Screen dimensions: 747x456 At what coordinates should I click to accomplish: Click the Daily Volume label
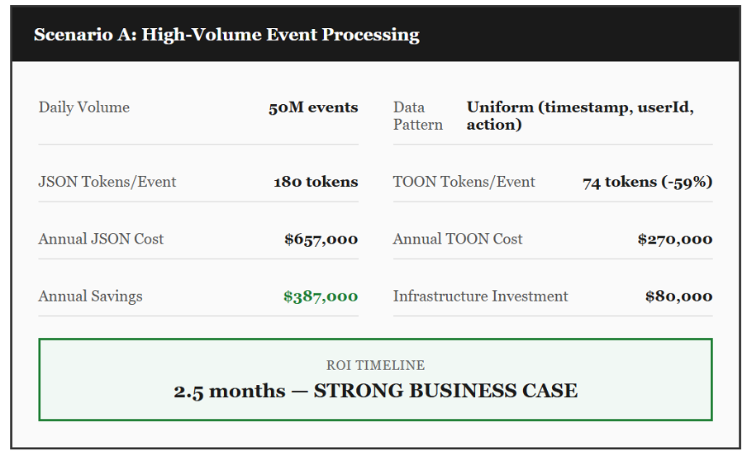[84, 107]
